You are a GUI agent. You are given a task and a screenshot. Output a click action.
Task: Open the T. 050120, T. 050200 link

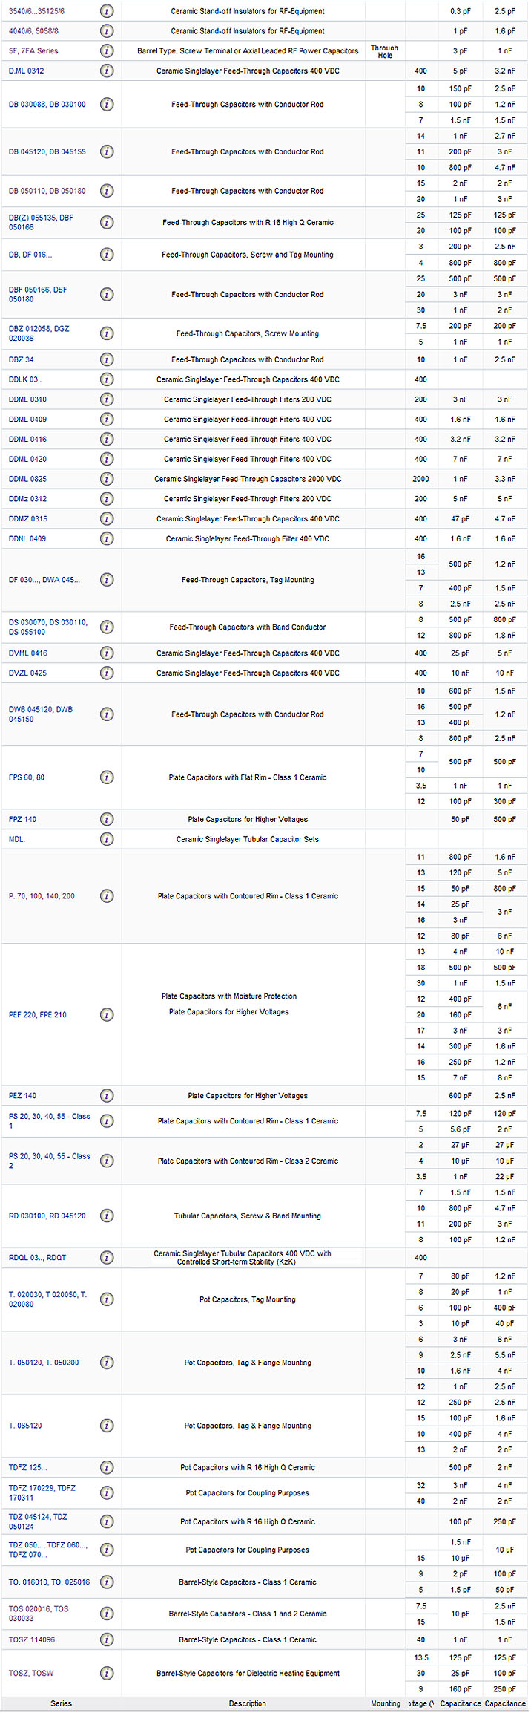tap(44, 1363)
